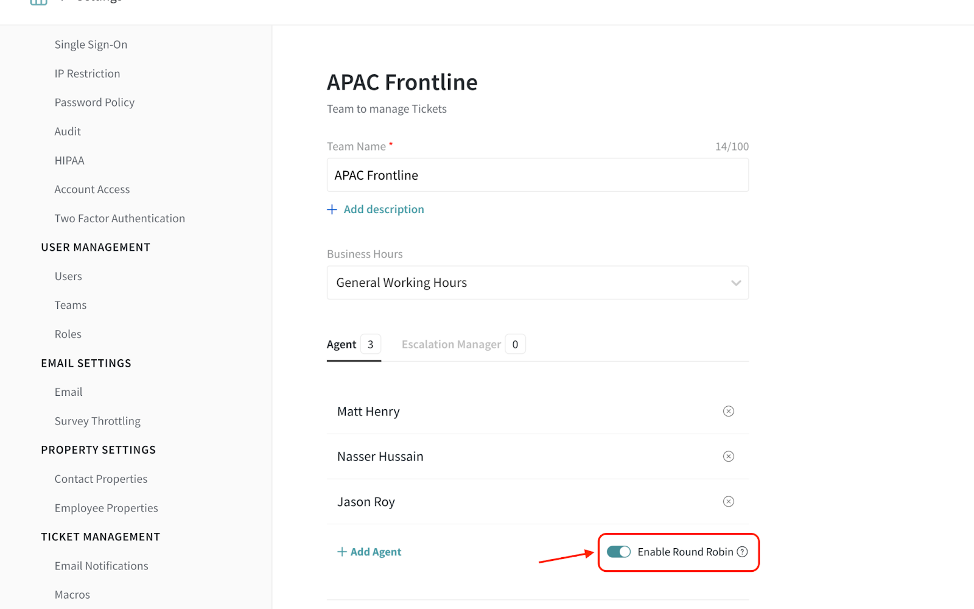Open Macros under Ticket Management

tap(72, 595)
